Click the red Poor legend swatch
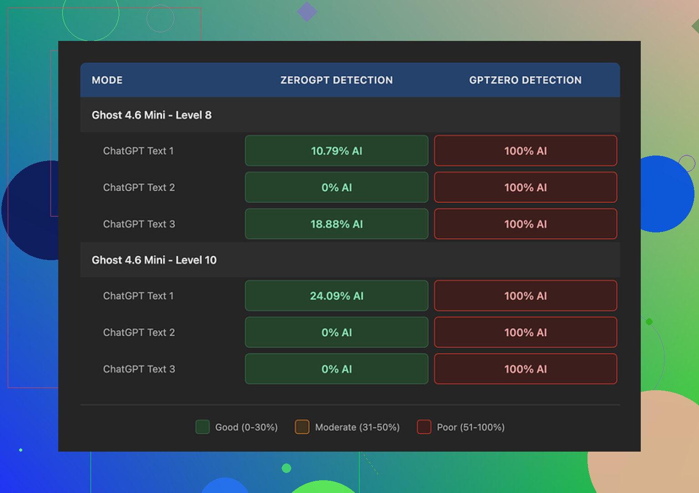 coord(424,427)
